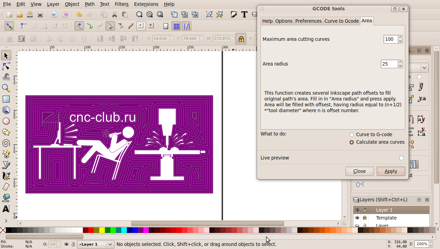Toggle visibility of Layer 1
This screenshot has width=440, height=249.
pos(357,210)
